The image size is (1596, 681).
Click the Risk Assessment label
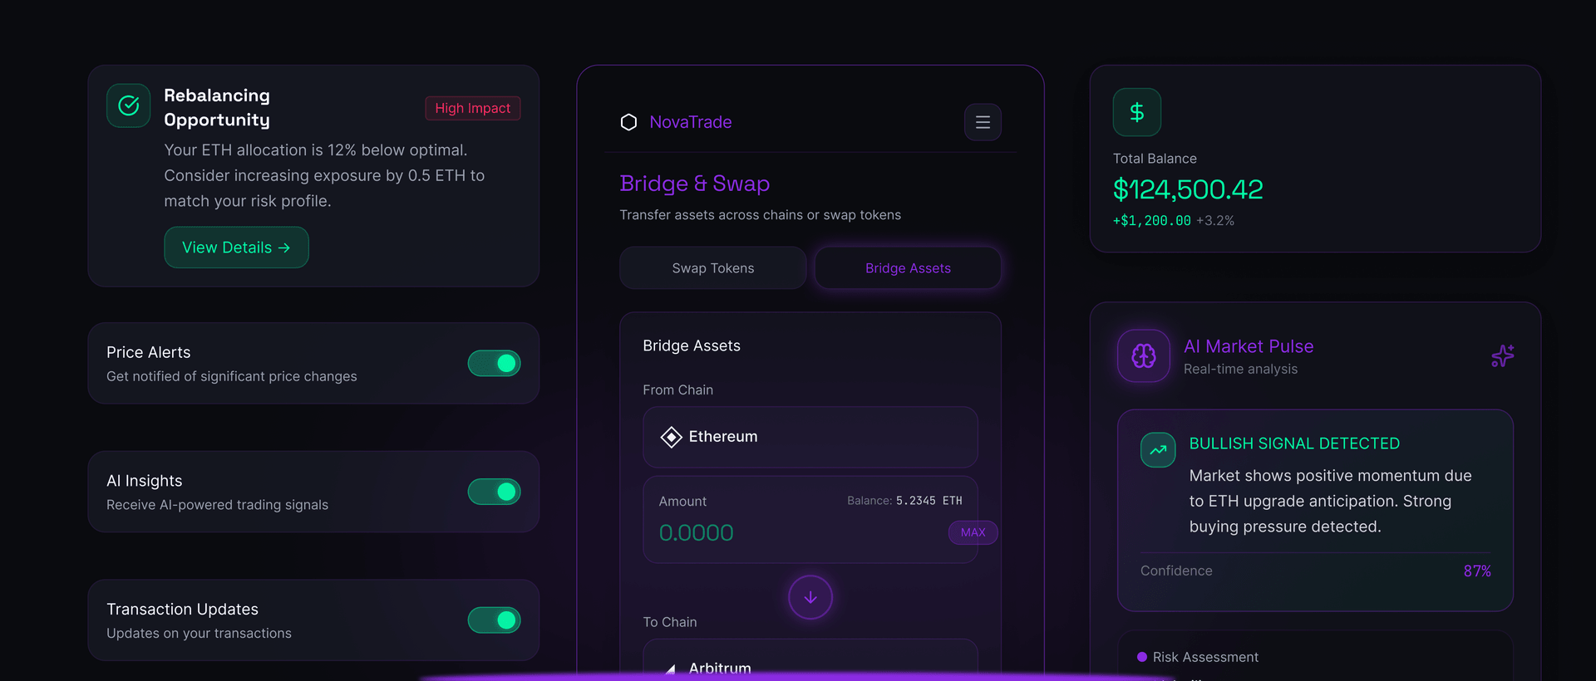pos(1205,657)
